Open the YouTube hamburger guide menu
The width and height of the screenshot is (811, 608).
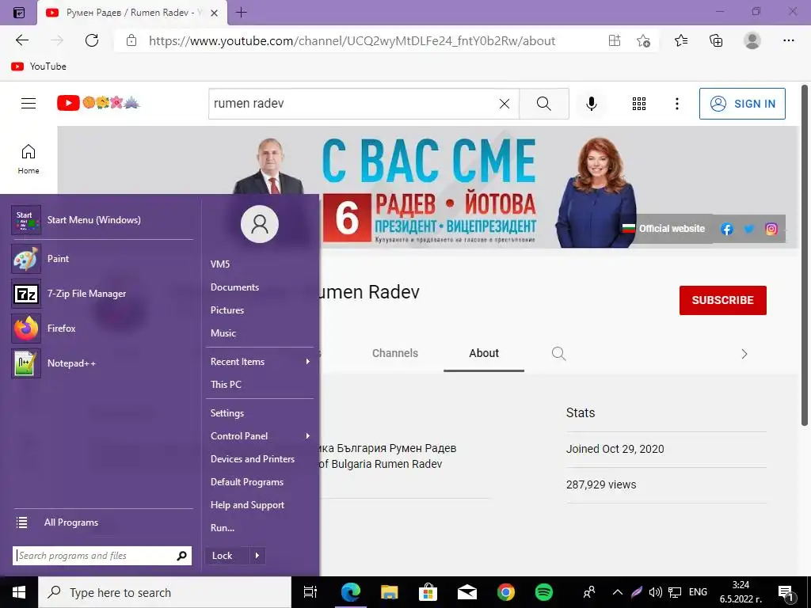(x=29, y=104)
